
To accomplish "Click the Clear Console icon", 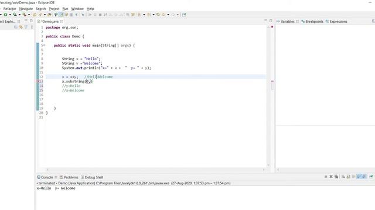I will 343,177.
